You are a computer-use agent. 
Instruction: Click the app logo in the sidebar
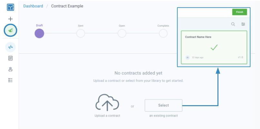[x=10, y=7]
